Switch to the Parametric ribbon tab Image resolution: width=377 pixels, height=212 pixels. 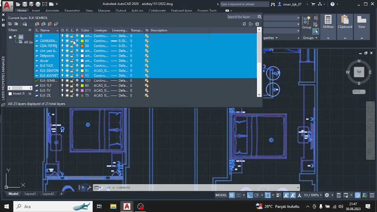[72, 11]
